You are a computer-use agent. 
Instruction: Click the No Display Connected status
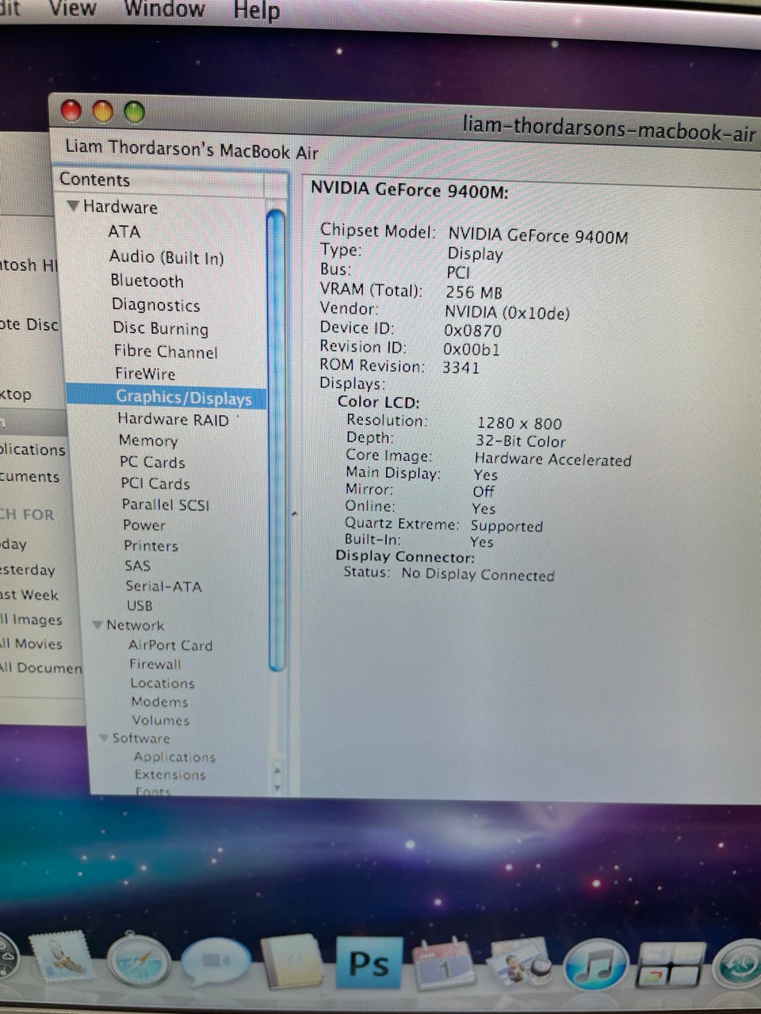point(477,574)
